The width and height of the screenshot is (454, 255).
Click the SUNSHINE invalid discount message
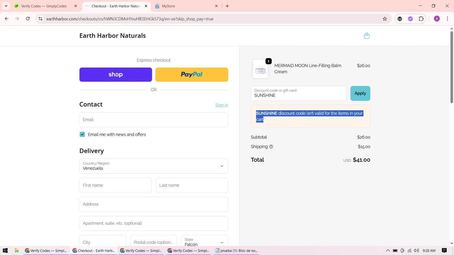point(310,116)
